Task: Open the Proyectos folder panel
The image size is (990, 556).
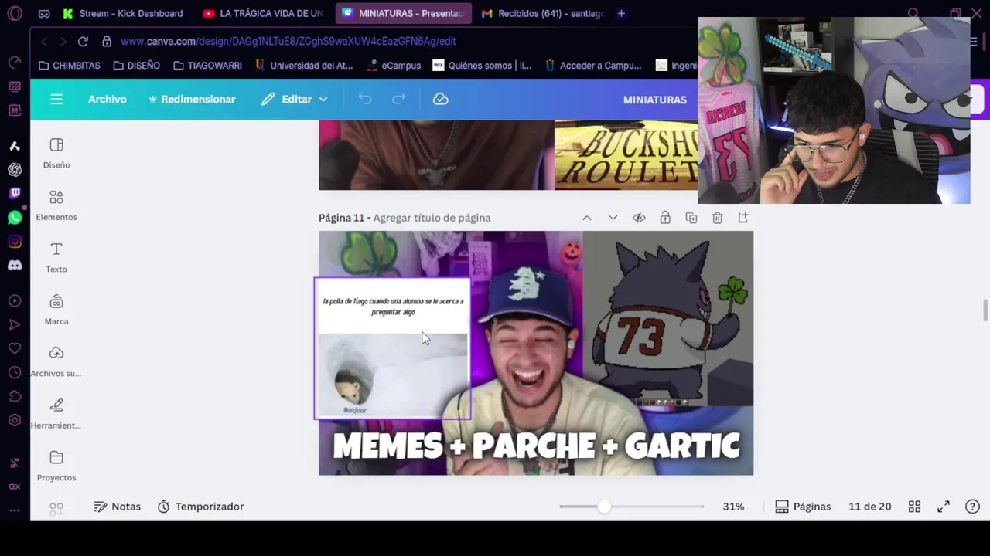Action: click(56, 466)
